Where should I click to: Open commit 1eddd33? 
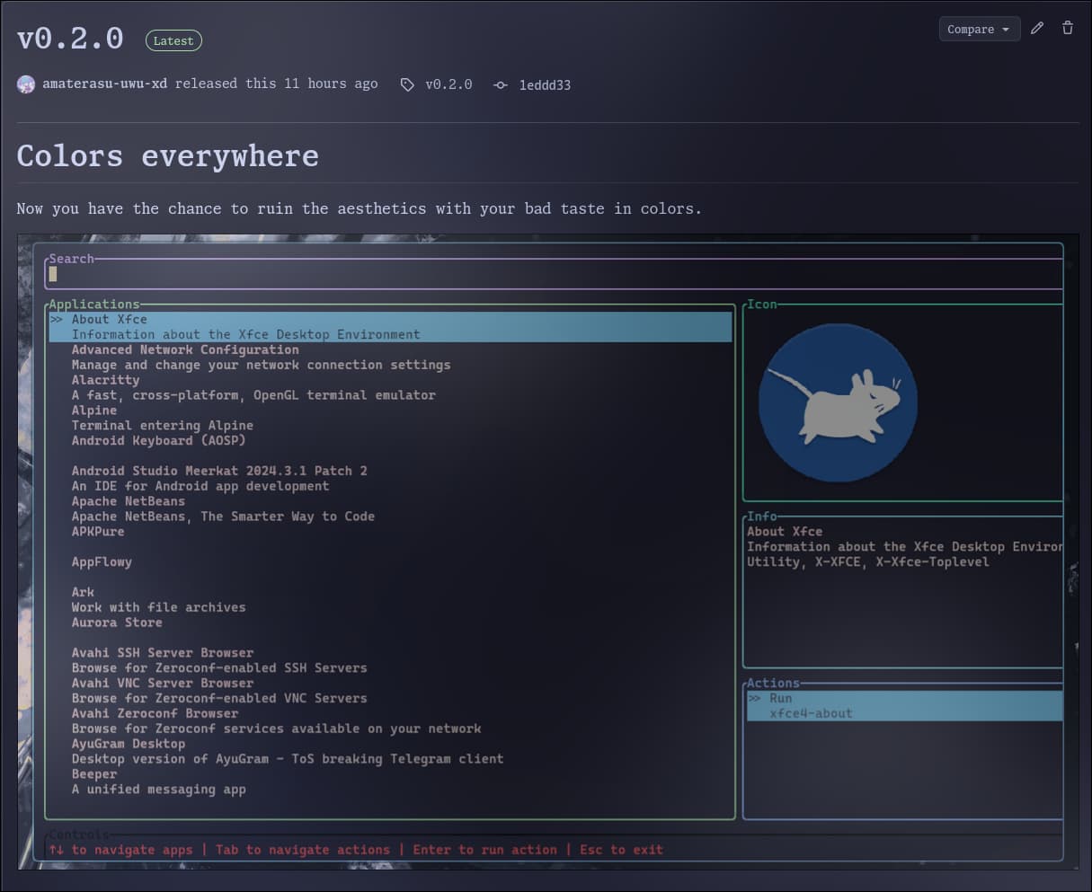coord(545,84)
